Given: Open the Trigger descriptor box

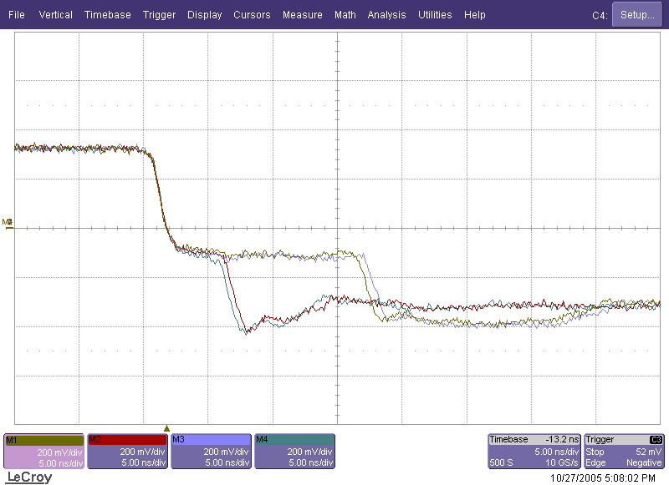Looking at the screenshot, I should coord(625,451).
